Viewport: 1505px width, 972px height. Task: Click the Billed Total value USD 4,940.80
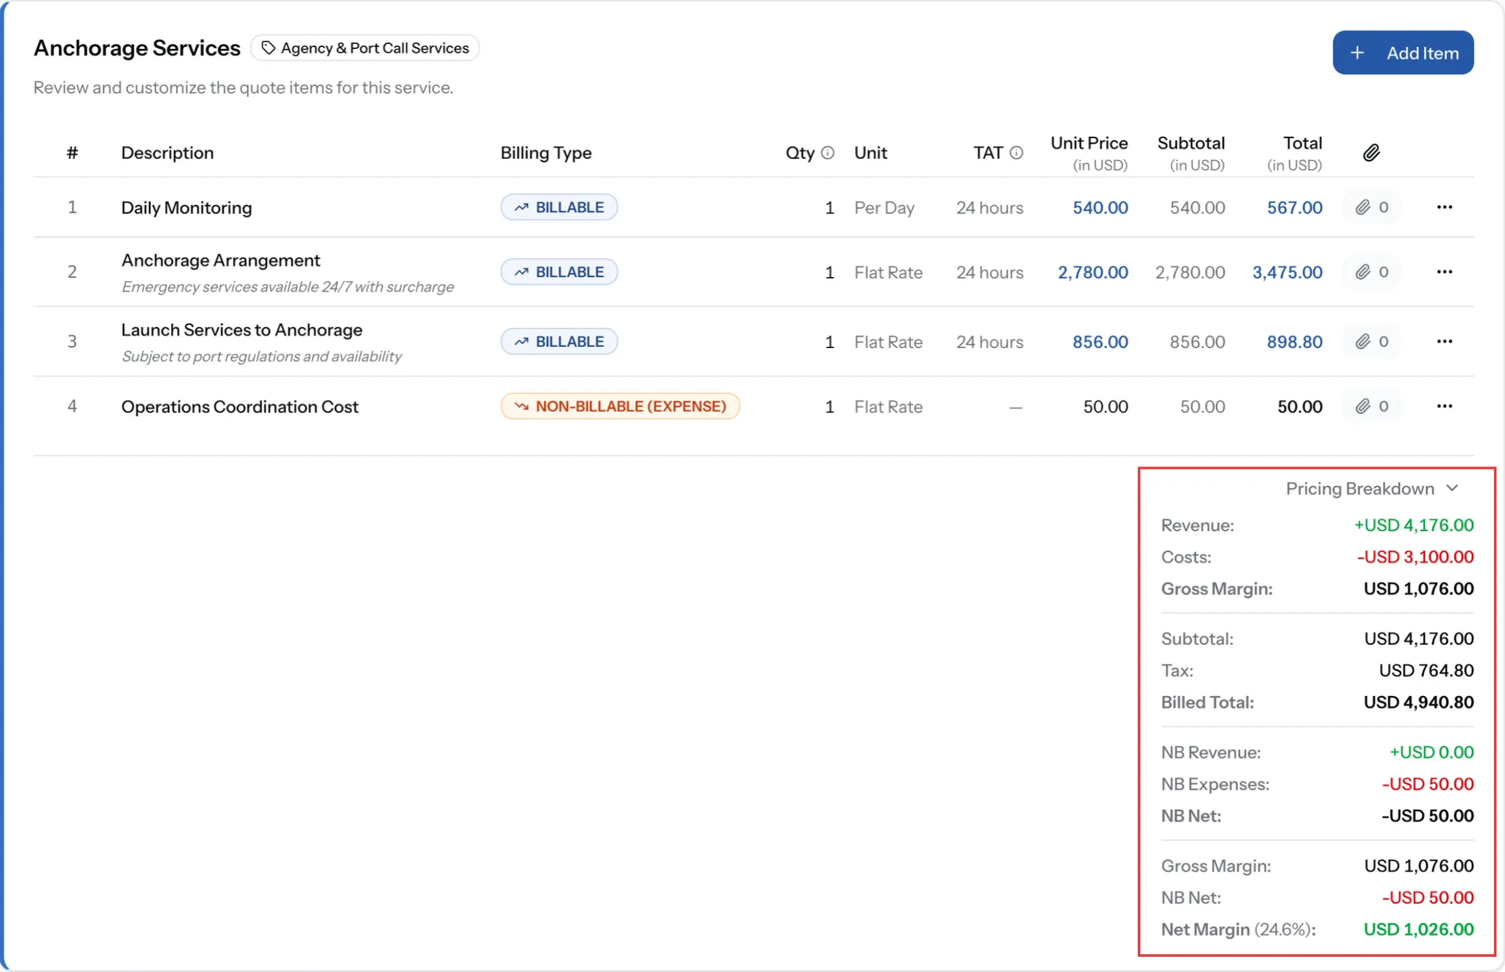pos(1418,703)
